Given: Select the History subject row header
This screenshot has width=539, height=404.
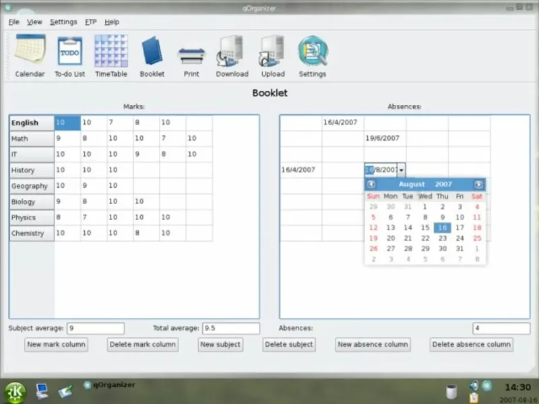Looking at the screenshot, I should point(32,170).
